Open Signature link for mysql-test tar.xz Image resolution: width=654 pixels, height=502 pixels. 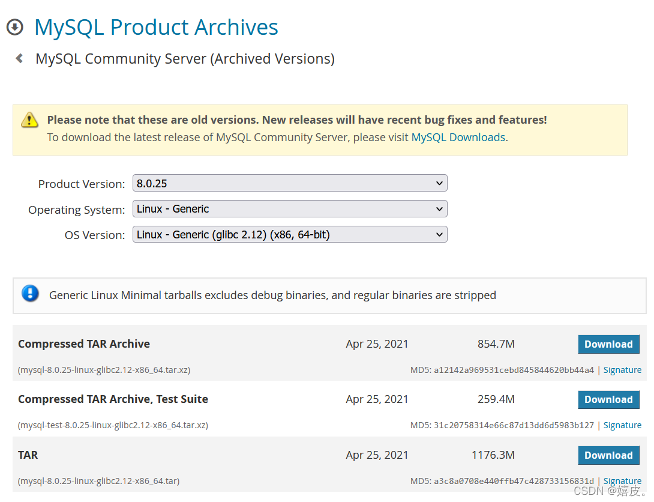pos(622,425)
